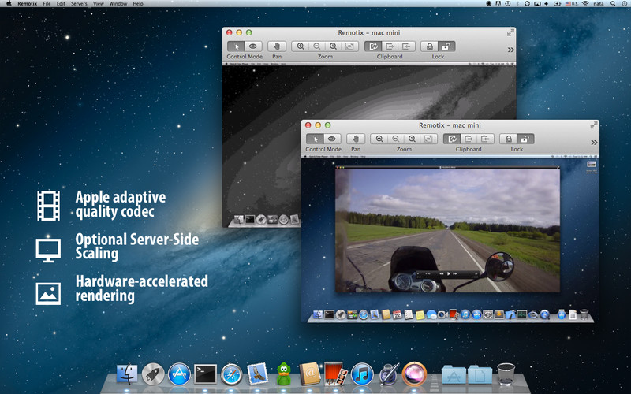Viewport: 631px width, 394px height.
Task: Click the front Remotix window title bar text
Action: [x=450, y=125]
